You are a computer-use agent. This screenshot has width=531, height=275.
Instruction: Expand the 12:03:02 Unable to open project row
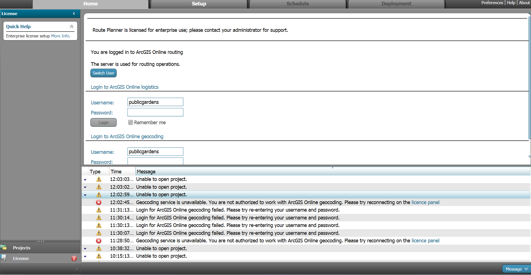point(85,187)
